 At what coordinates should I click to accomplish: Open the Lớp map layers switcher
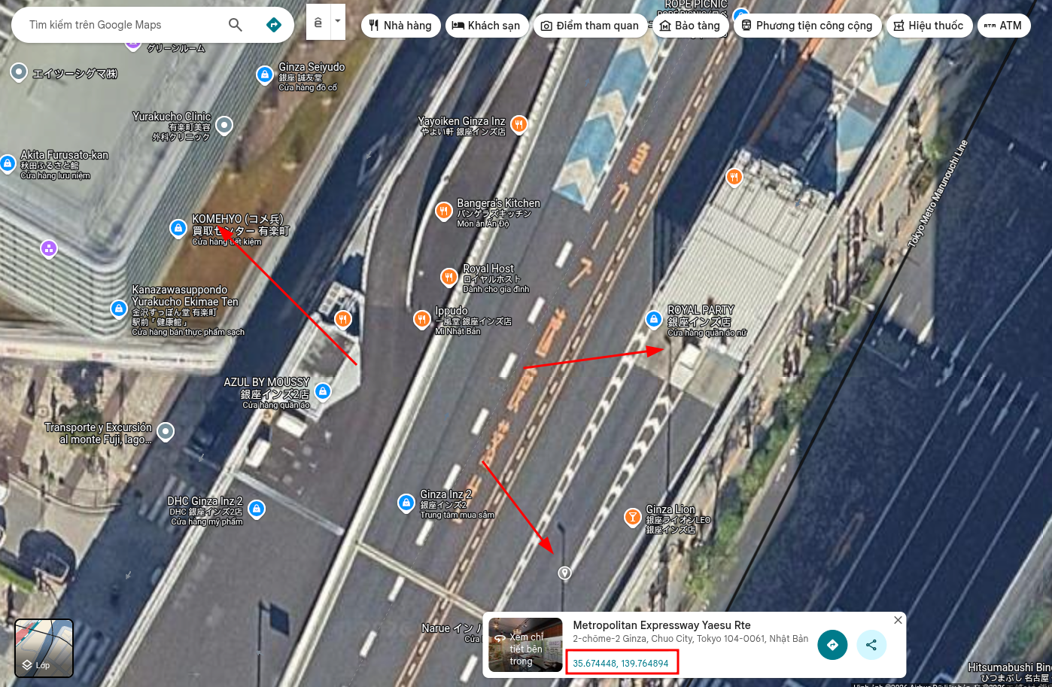pyautogui.click(x=44, y=648)
